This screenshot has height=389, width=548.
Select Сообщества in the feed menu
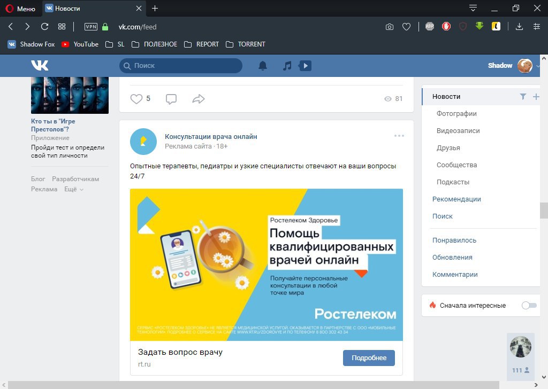pos(457,165)
